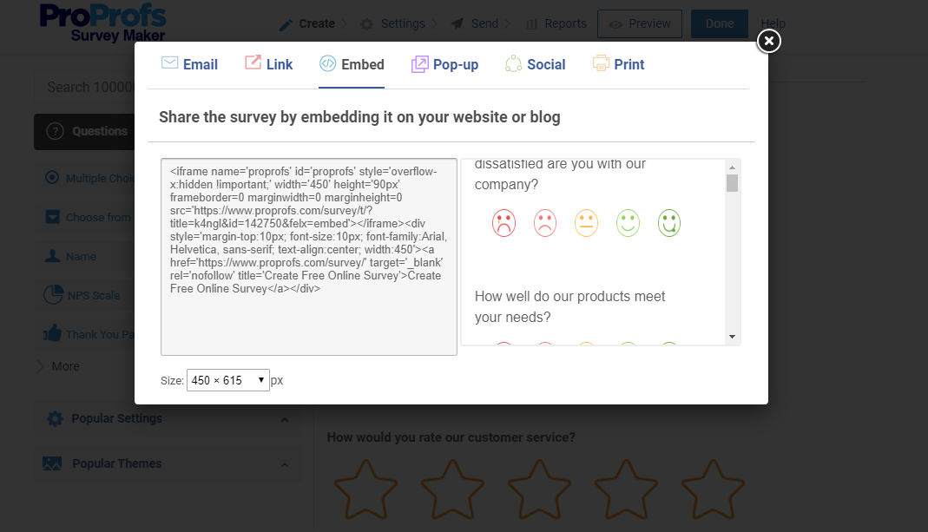Switch to the Email sharing tab
The image size is (928, 532).
pyautogui.click(x=189, y=64)
